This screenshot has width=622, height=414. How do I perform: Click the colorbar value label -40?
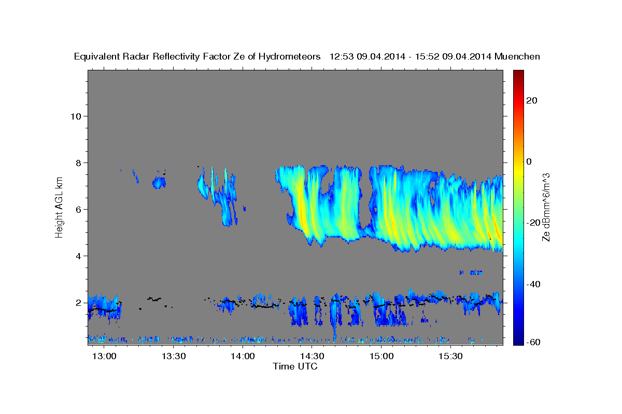click(533, 284)
